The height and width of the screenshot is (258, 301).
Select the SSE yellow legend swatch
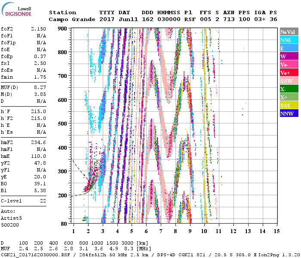coord(288,105)
